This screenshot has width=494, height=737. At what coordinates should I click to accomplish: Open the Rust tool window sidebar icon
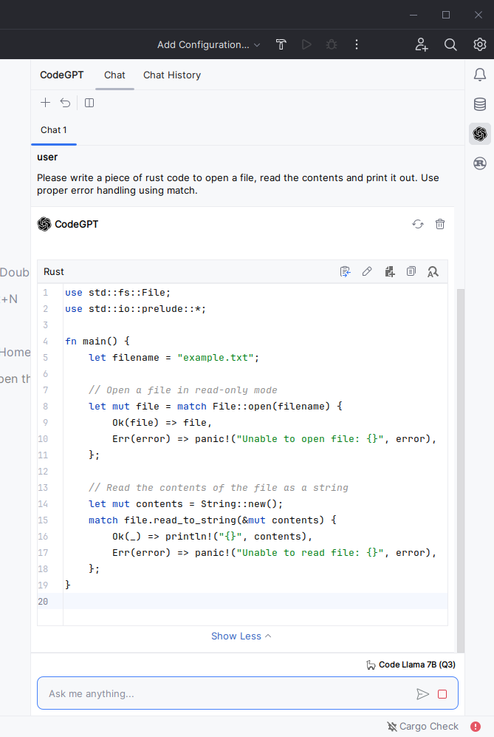click(480, 163)
